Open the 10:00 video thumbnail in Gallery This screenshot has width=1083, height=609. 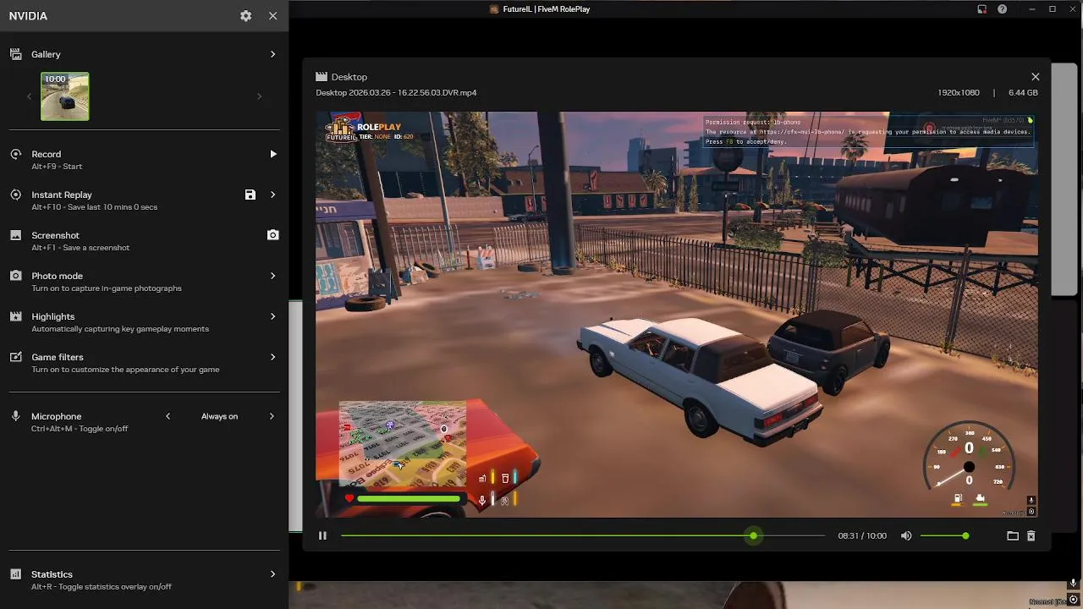tap(64, 96)
